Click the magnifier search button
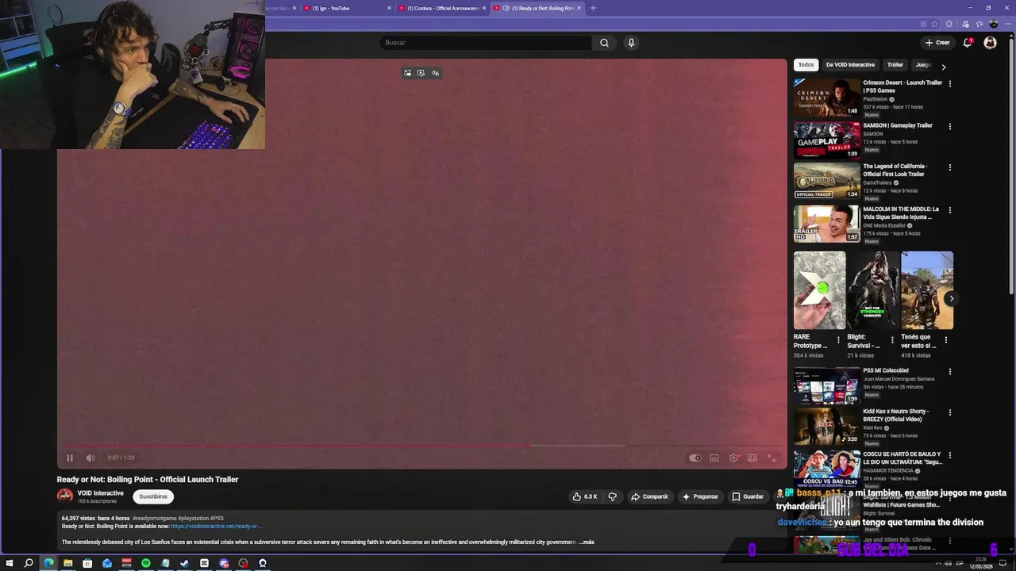 point(604,43)
